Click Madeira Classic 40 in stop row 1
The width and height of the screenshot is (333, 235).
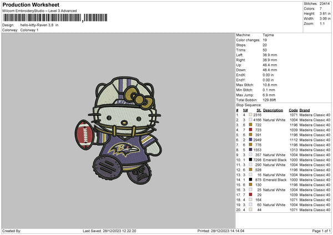tap(315, 115)
